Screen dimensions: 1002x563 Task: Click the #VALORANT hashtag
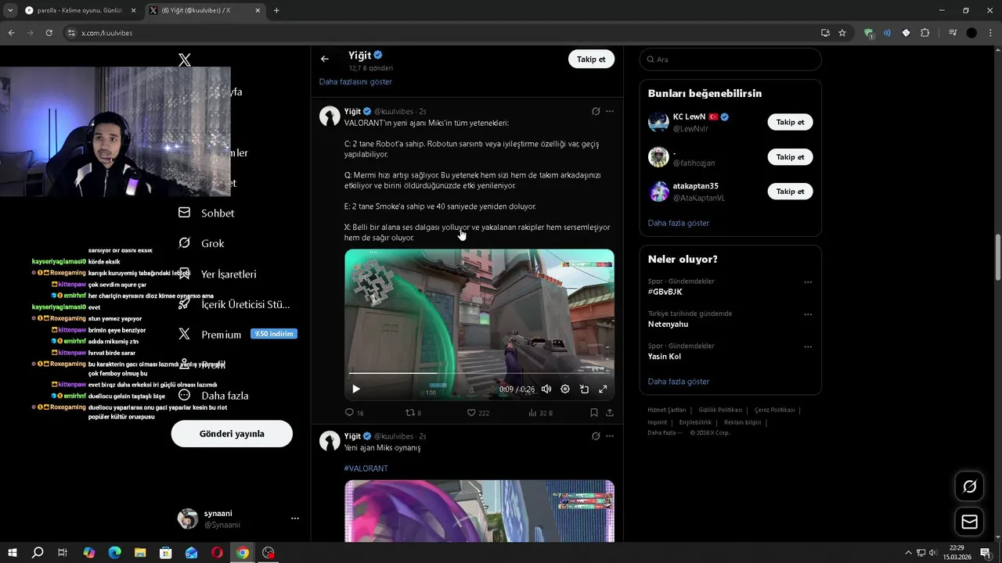tap(366, 468)
